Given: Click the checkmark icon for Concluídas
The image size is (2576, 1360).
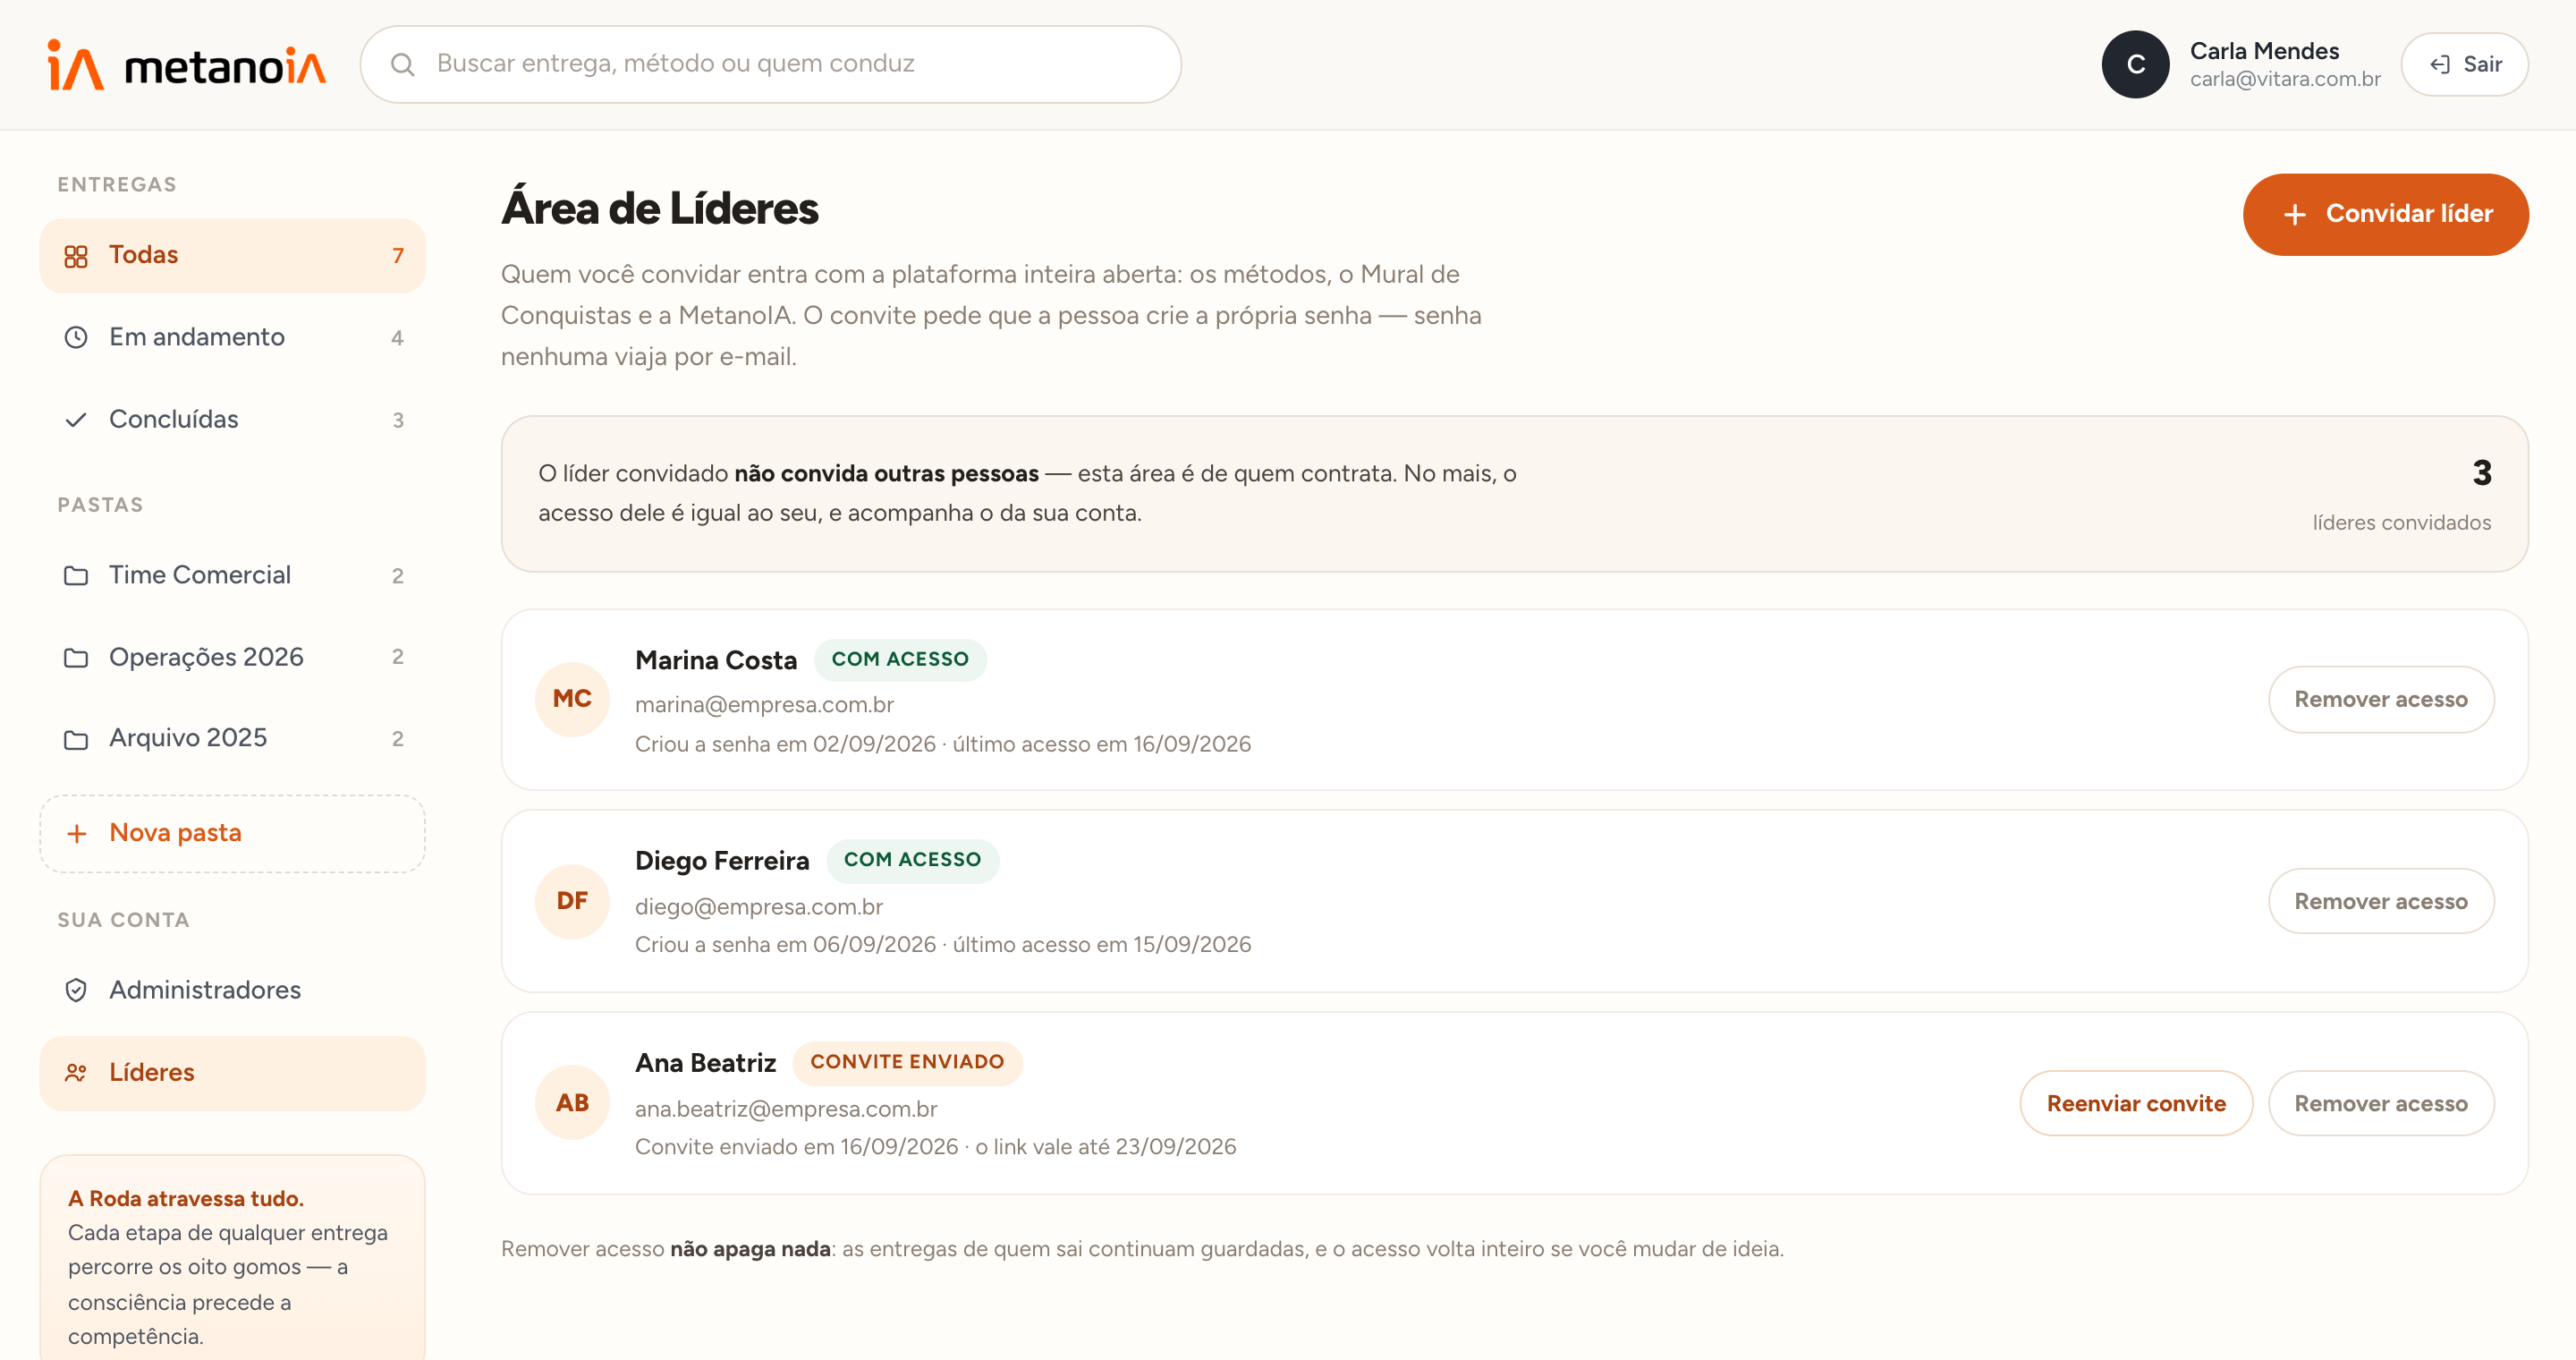Looking at the screenshot, I should (x=76, y=420).
